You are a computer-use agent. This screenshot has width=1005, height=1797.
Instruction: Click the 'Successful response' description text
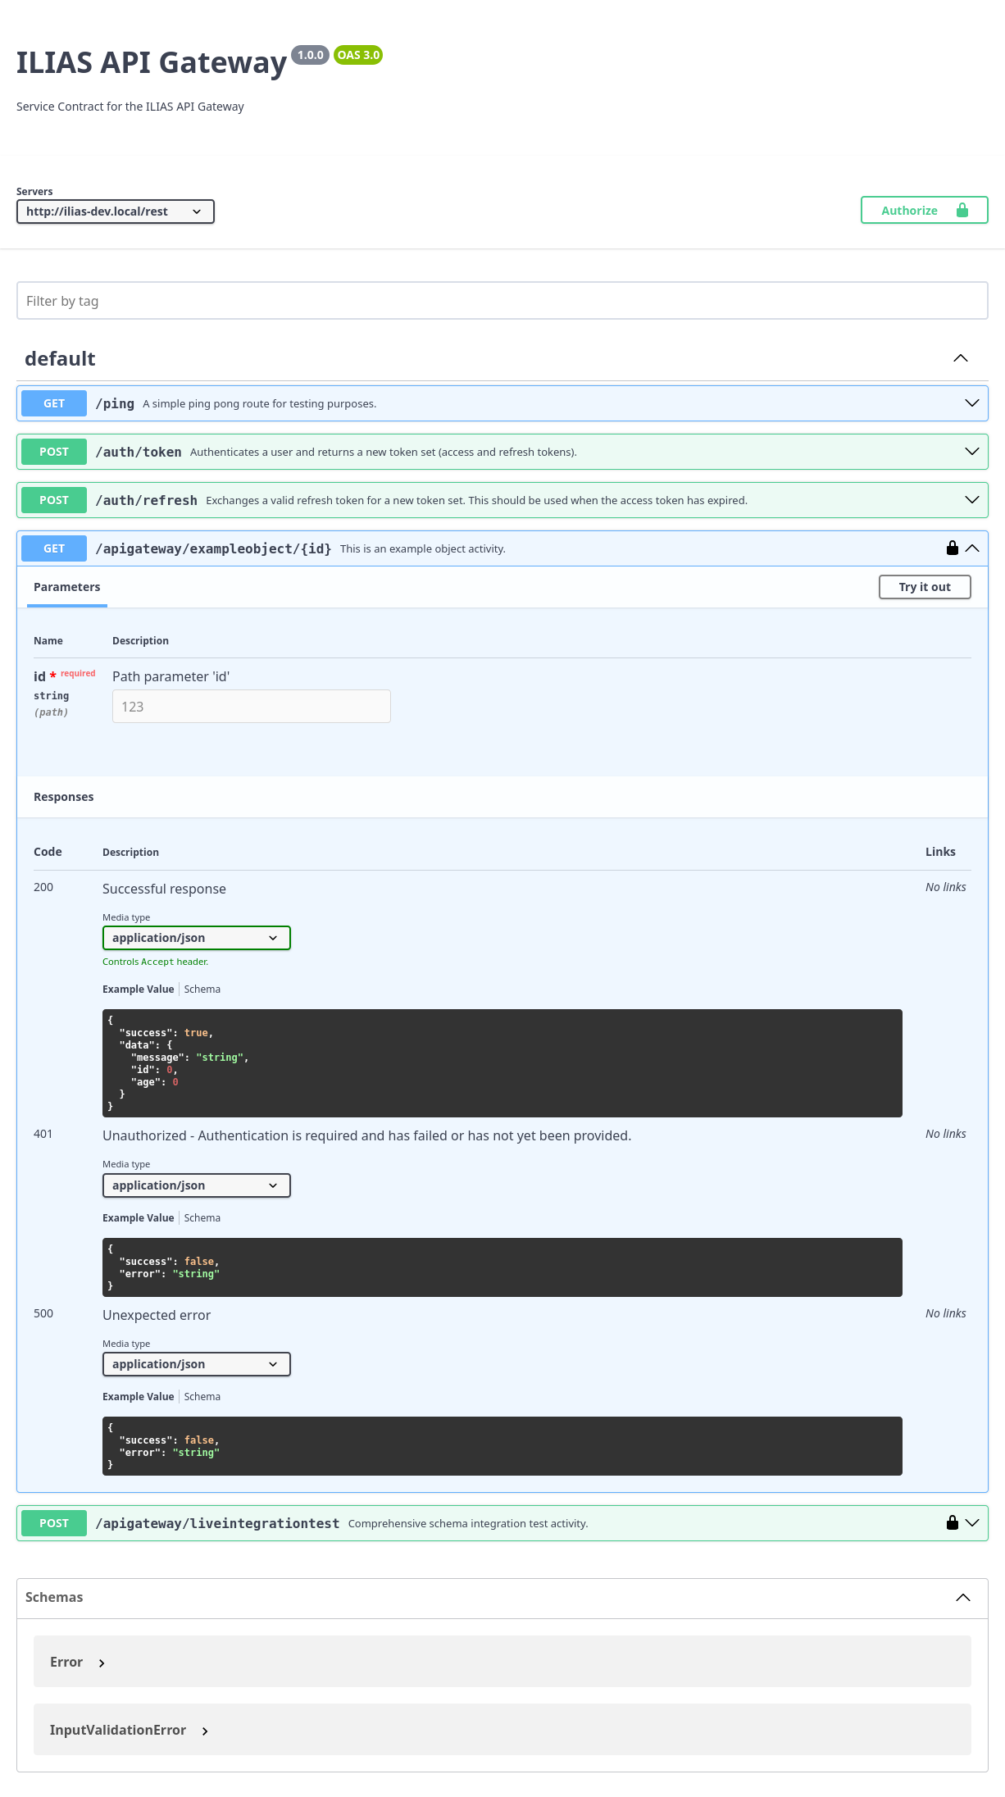[164, 889]
